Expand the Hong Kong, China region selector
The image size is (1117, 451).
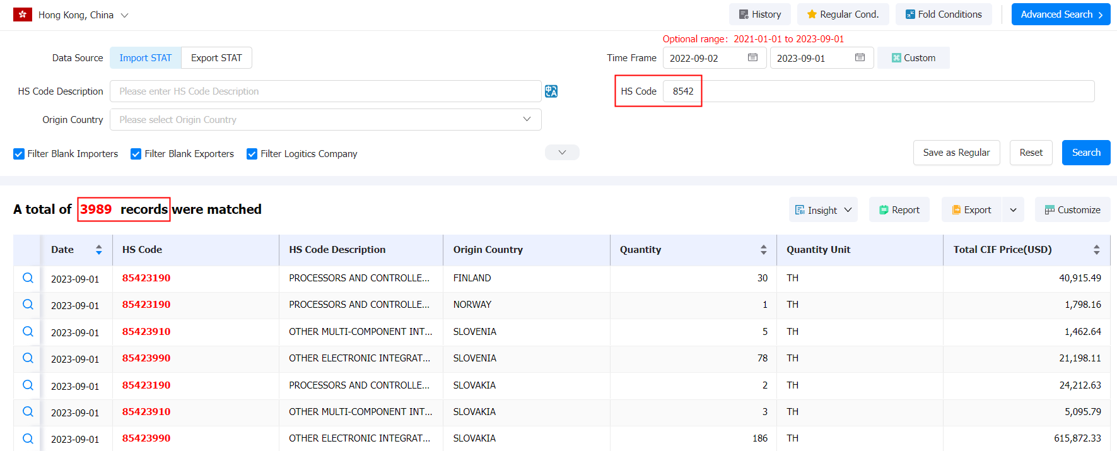[124, 15]
